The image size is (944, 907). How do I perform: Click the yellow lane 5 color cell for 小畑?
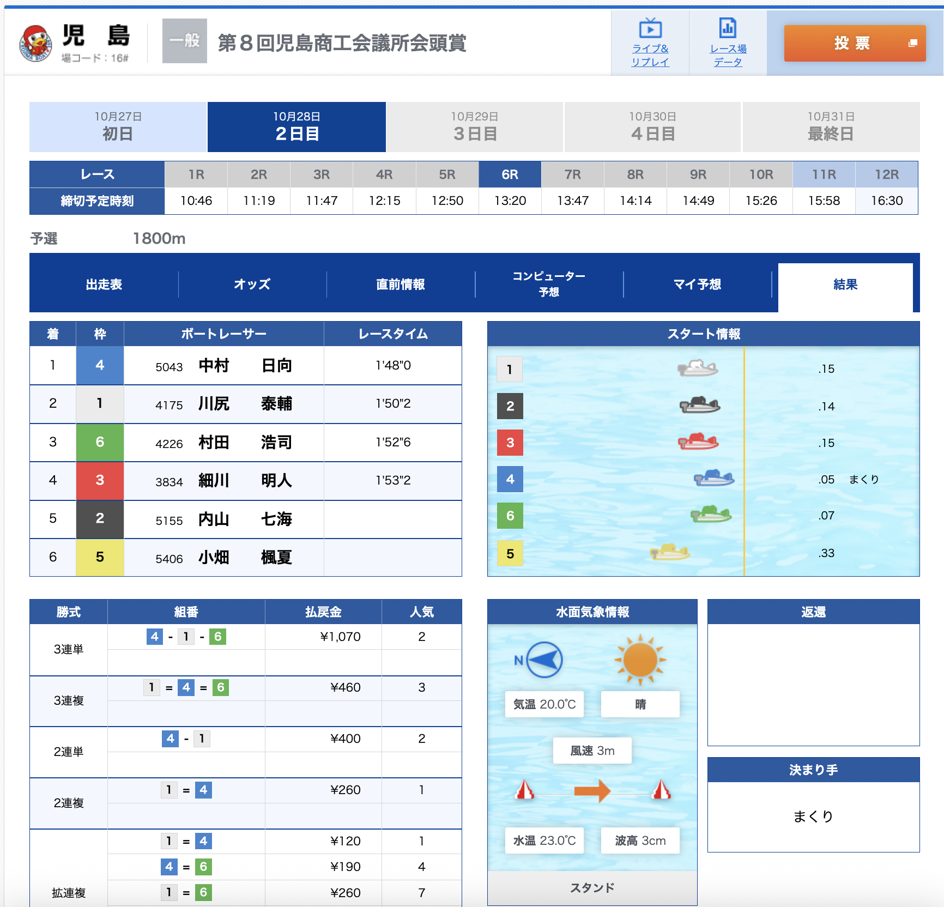tap(100, 557)
